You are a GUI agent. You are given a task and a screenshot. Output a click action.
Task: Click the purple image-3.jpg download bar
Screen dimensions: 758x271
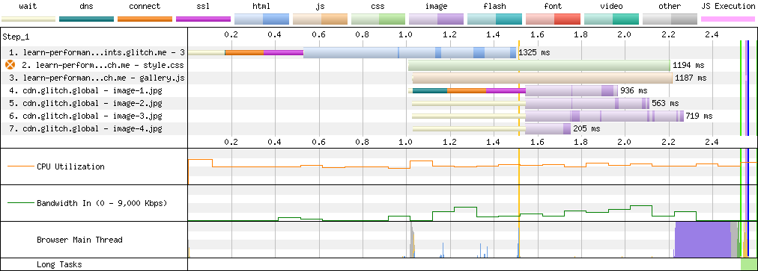(604, 116)
